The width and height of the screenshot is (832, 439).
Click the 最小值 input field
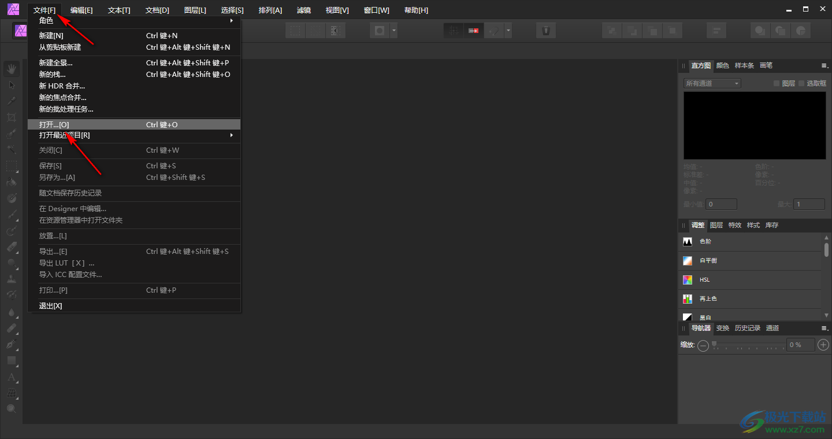pyautogui.click(x=722, y=204)
